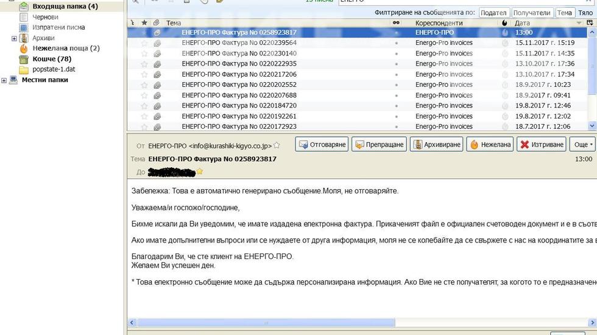Click message list scroll up arrow
This screenshot has height=335, width=597.
pos(592,33)
